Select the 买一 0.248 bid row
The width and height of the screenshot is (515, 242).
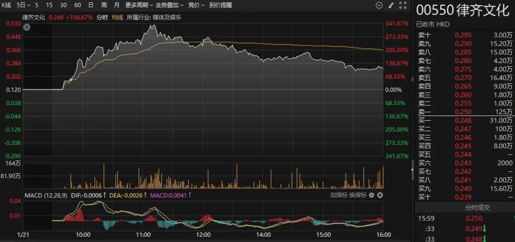coord(465,120)
